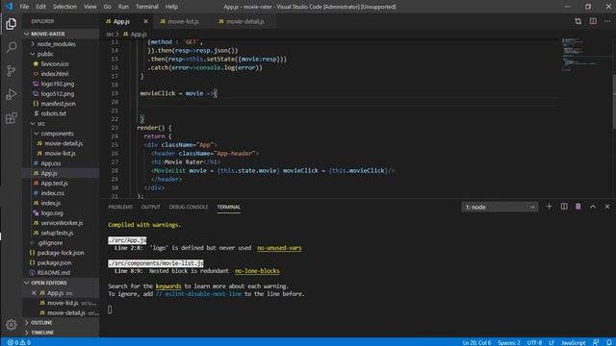Open errors and warnings count in status bar
Viewport: 616px width, 346px height.
19,342
